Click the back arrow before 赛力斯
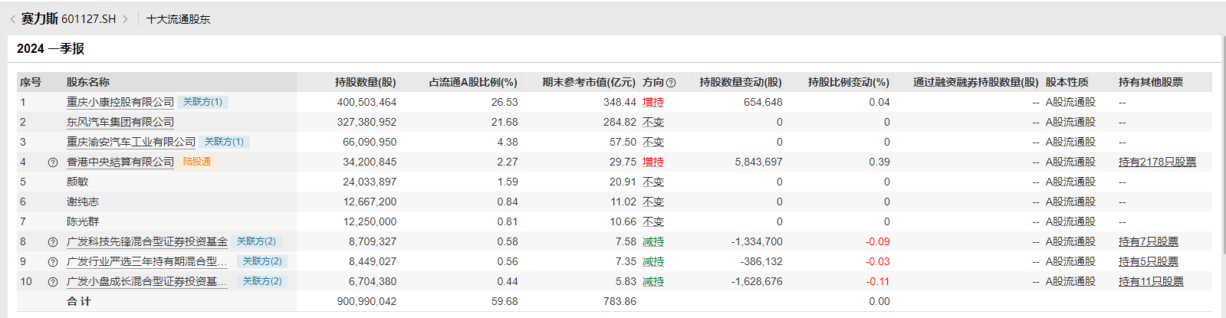The height and width of the screenshot is (318, 1226). (12, 19)
